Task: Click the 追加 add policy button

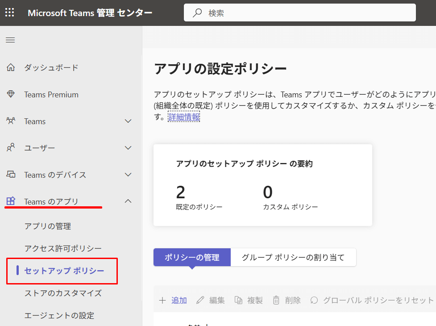Action: pyautogui.click(x=173, y=300)
